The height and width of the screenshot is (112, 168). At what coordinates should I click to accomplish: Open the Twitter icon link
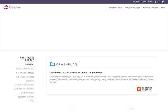click(x=155, y=2)
